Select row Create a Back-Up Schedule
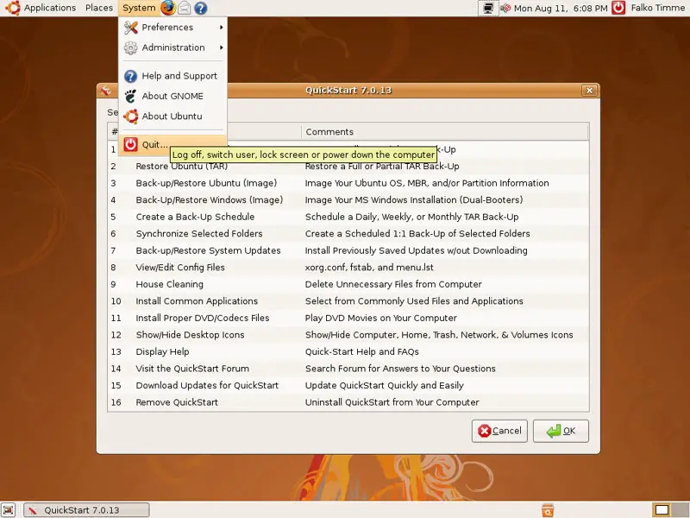690x518 pixels. click(x=348, y=217)
